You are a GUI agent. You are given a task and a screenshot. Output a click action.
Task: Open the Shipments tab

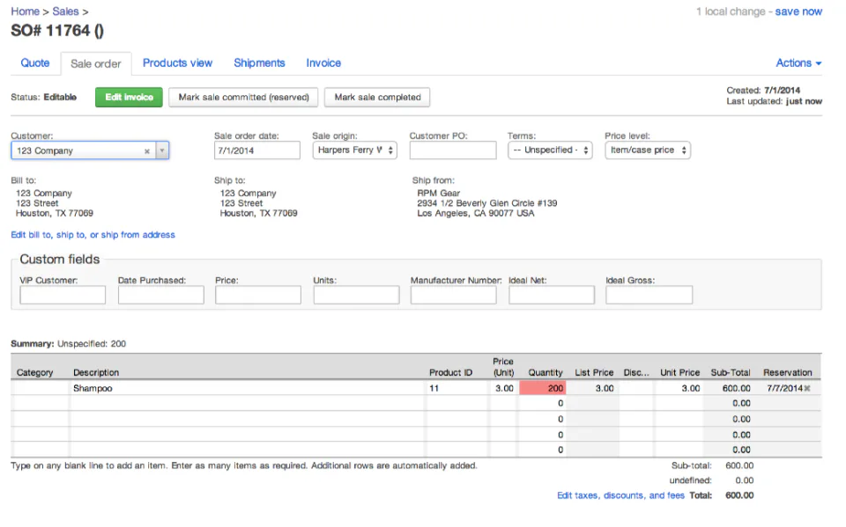pyautogui.click(x=259, y=62)
